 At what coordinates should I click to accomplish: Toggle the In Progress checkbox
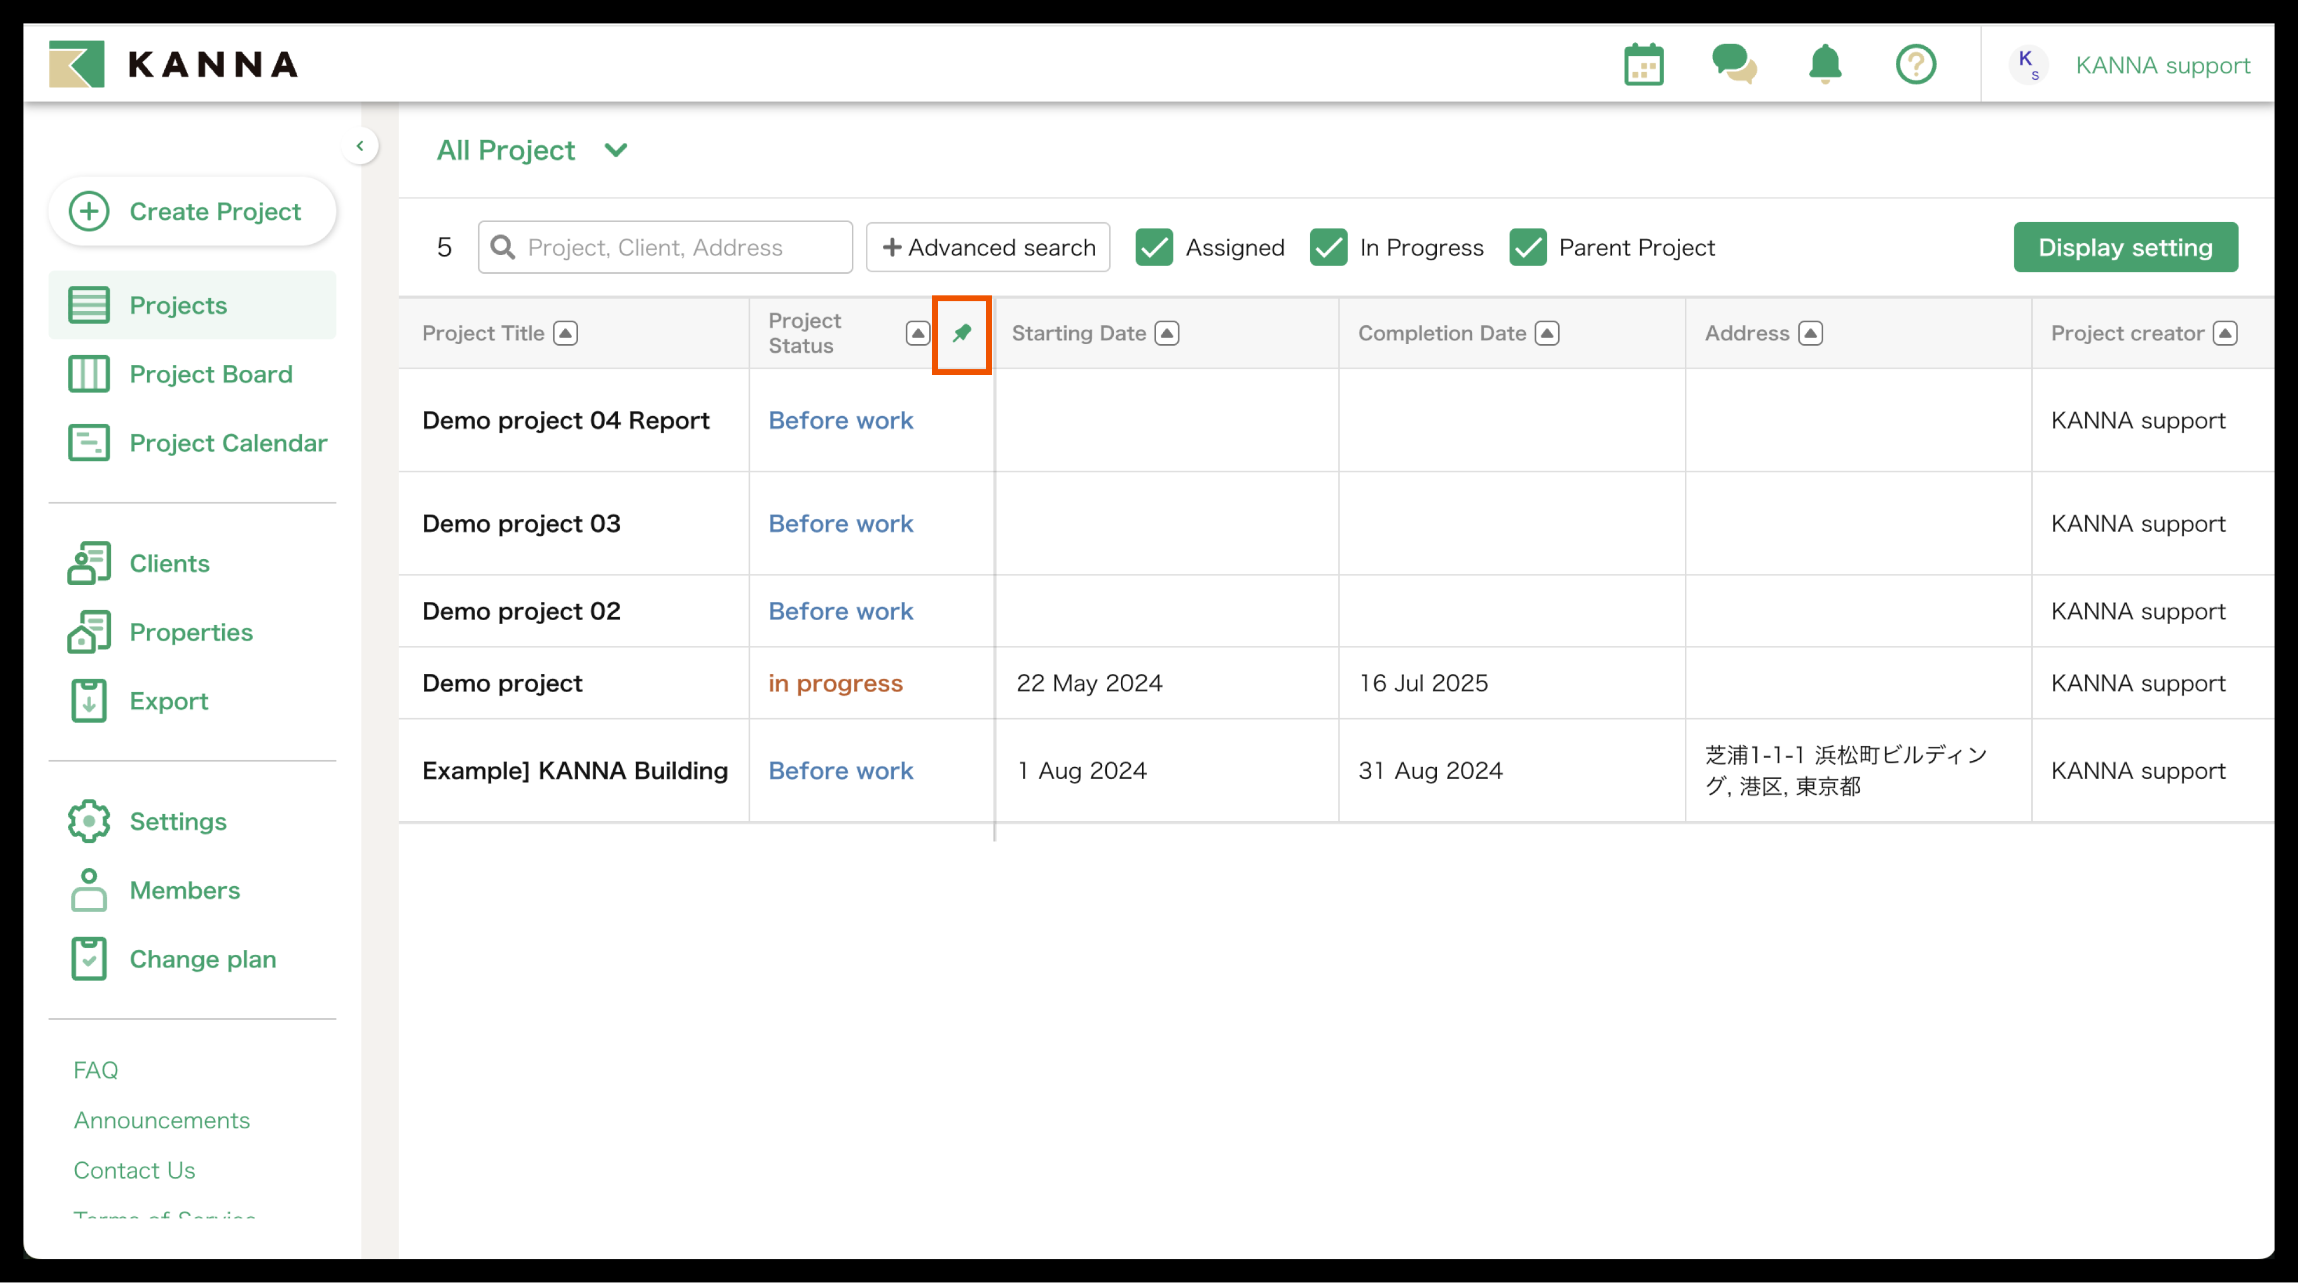pyautogui.click(x=1328, y=247)
